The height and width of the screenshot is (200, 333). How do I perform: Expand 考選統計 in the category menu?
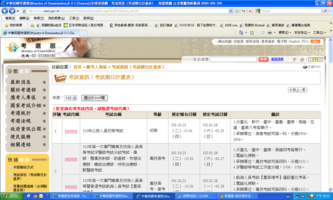point(44,114)
